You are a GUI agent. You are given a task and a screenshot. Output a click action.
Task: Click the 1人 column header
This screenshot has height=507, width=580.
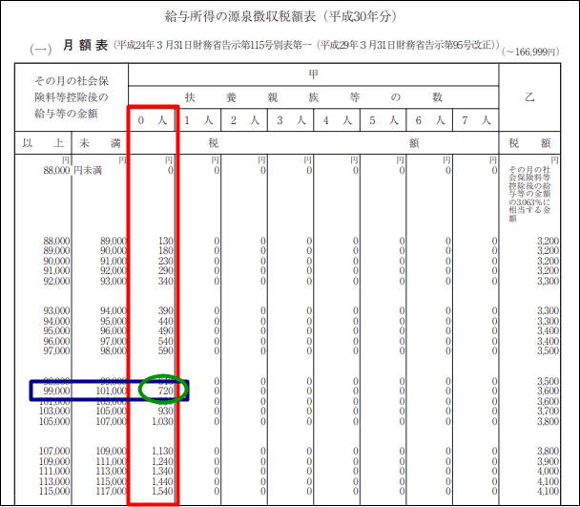(x=198, y=120)
